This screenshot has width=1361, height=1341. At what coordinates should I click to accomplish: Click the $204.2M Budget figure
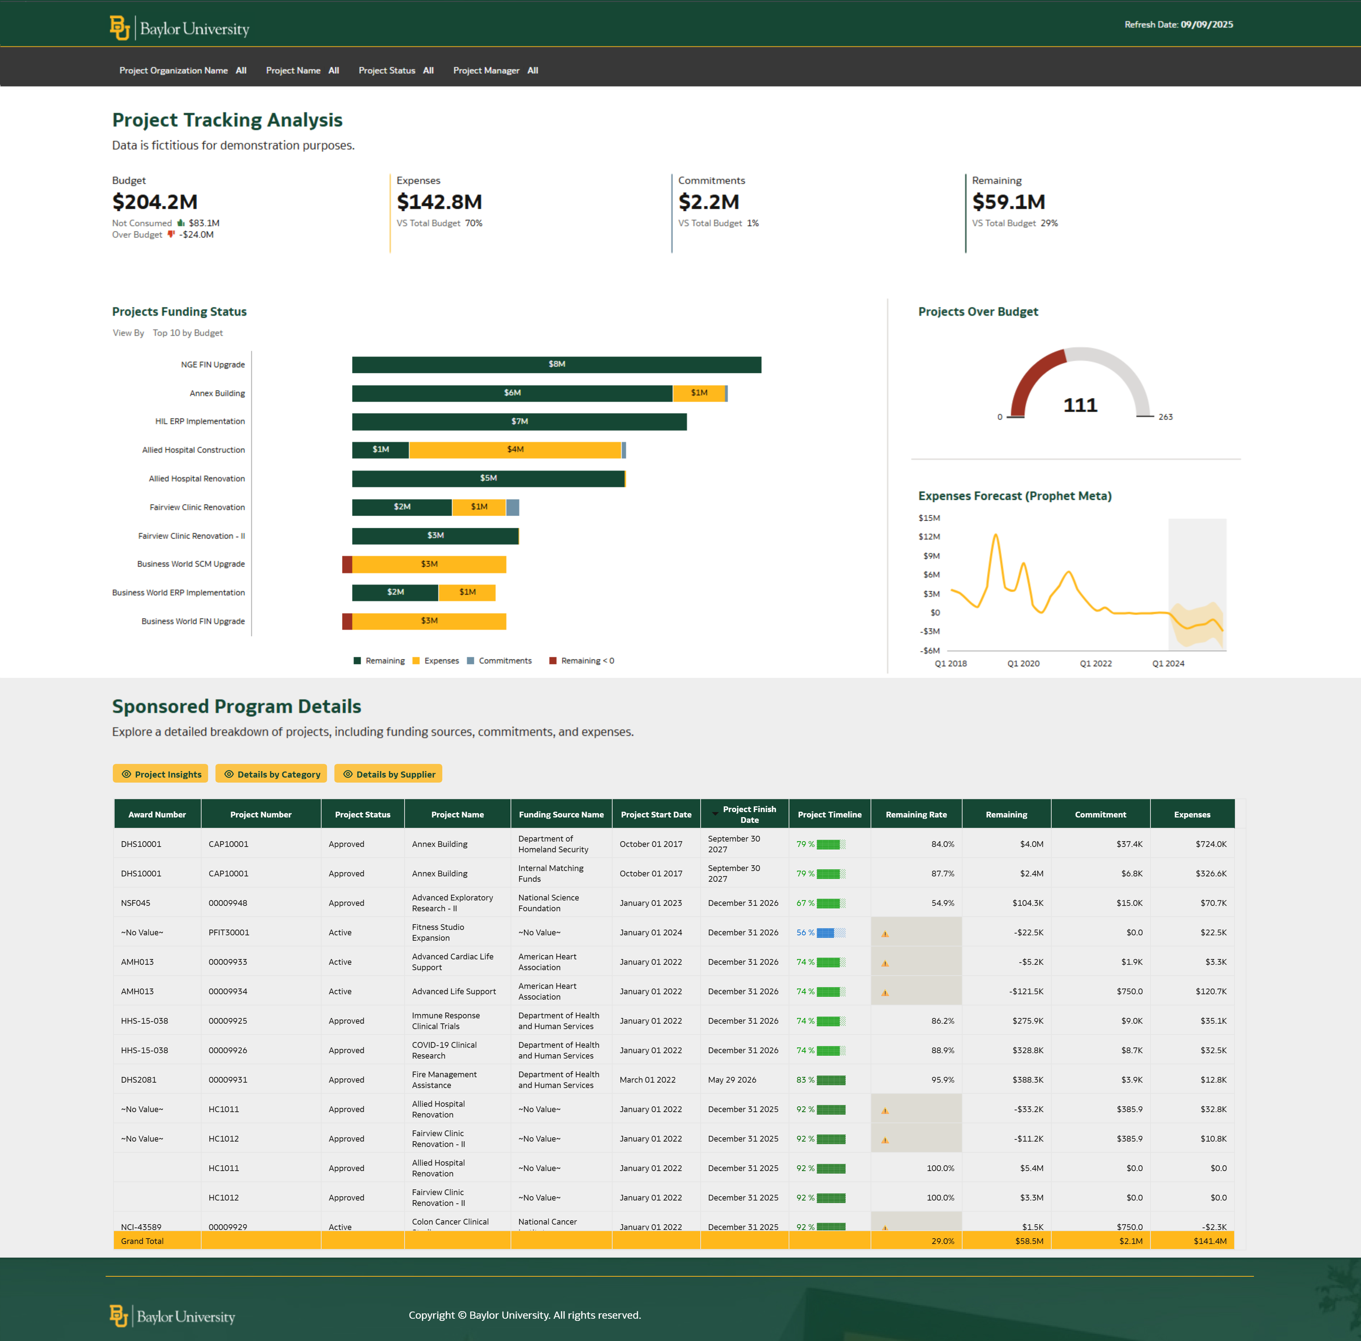pos(155,202)
